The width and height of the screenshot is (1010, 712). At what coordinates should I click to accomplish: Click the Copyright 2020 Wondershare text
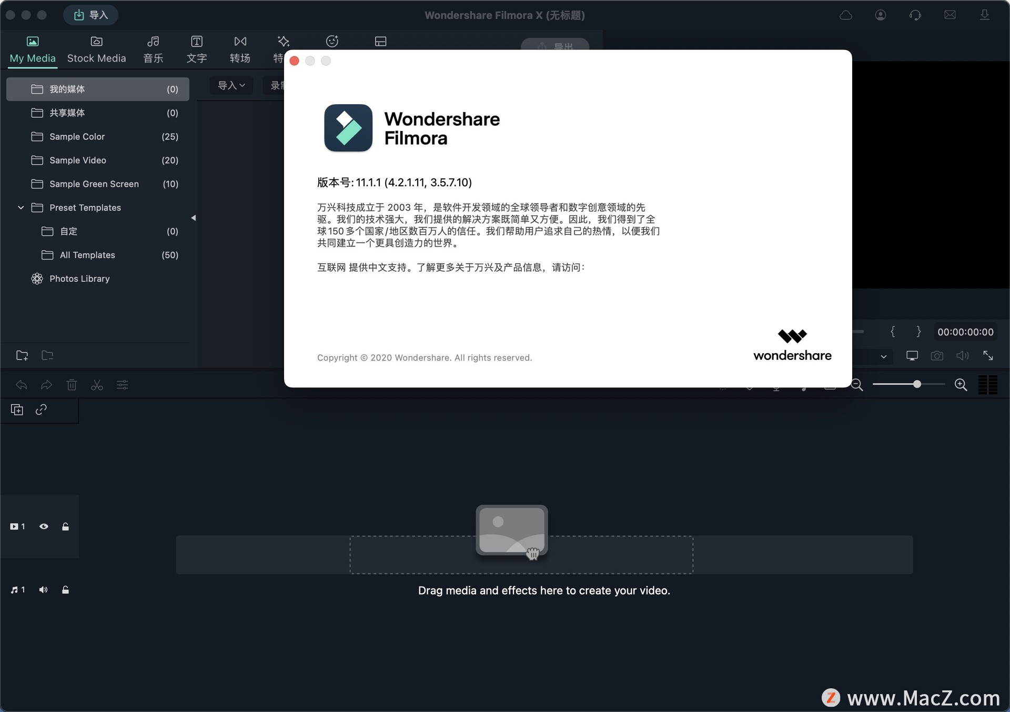pyautogui.click(x=425, y=358)
